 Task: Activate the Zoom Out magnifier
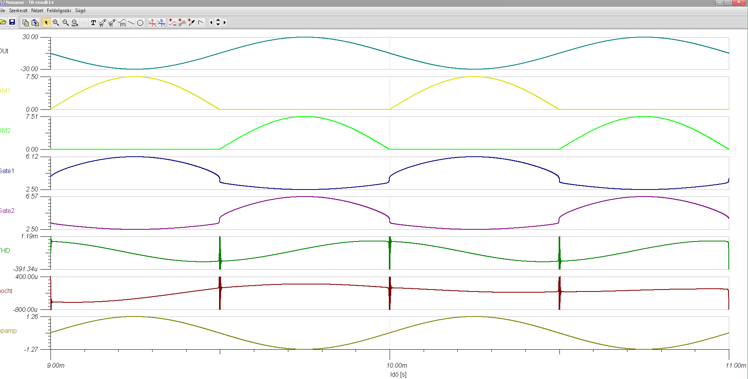(65, 22)
